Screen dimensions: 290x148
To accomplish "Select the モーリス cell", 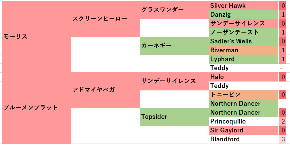I will (x=36, y=37).
